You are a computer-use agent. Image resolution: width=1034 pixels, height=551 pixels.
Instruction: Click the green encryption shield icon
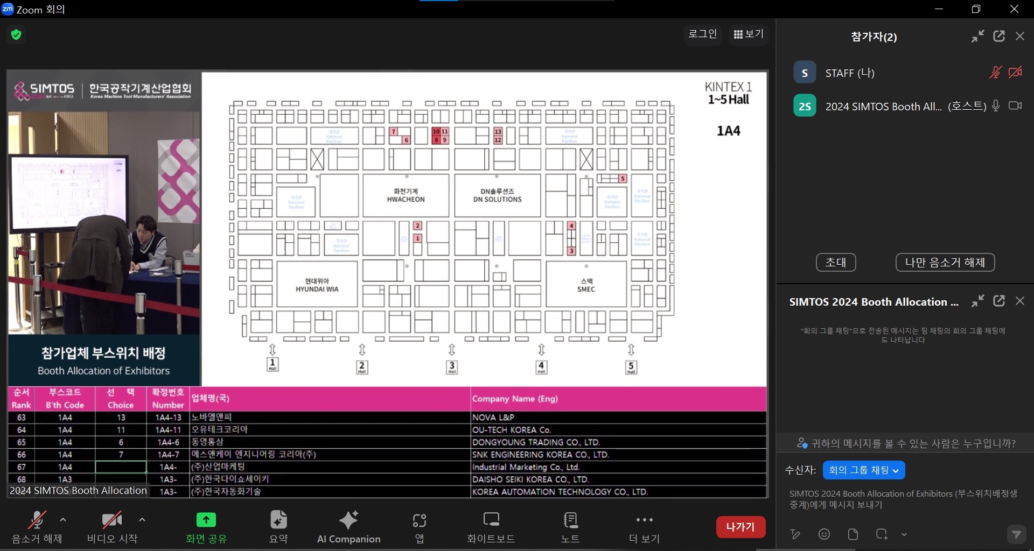pyautogui.click(x=16, y=35)
